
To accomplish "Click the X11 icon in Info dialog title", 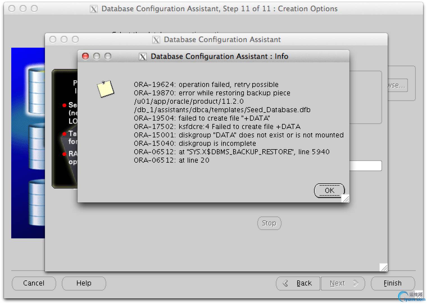I will point(143,57).
